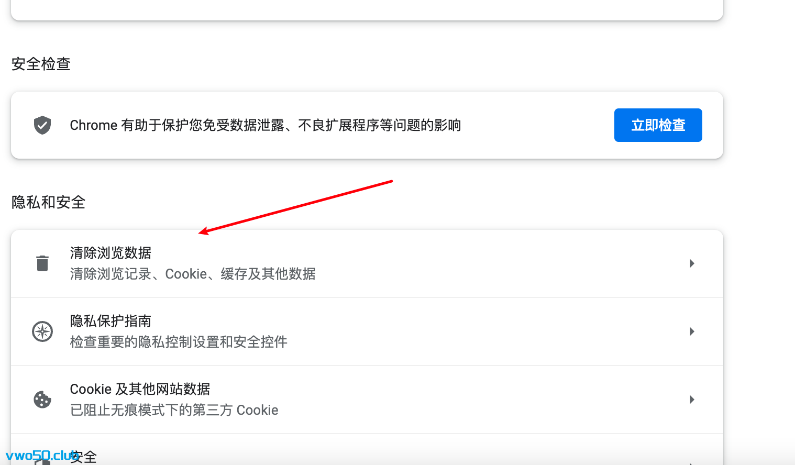Open the Cookie 及其他网站数据 title
Viewport: 795px width, 465px height.
coord(140,389)
